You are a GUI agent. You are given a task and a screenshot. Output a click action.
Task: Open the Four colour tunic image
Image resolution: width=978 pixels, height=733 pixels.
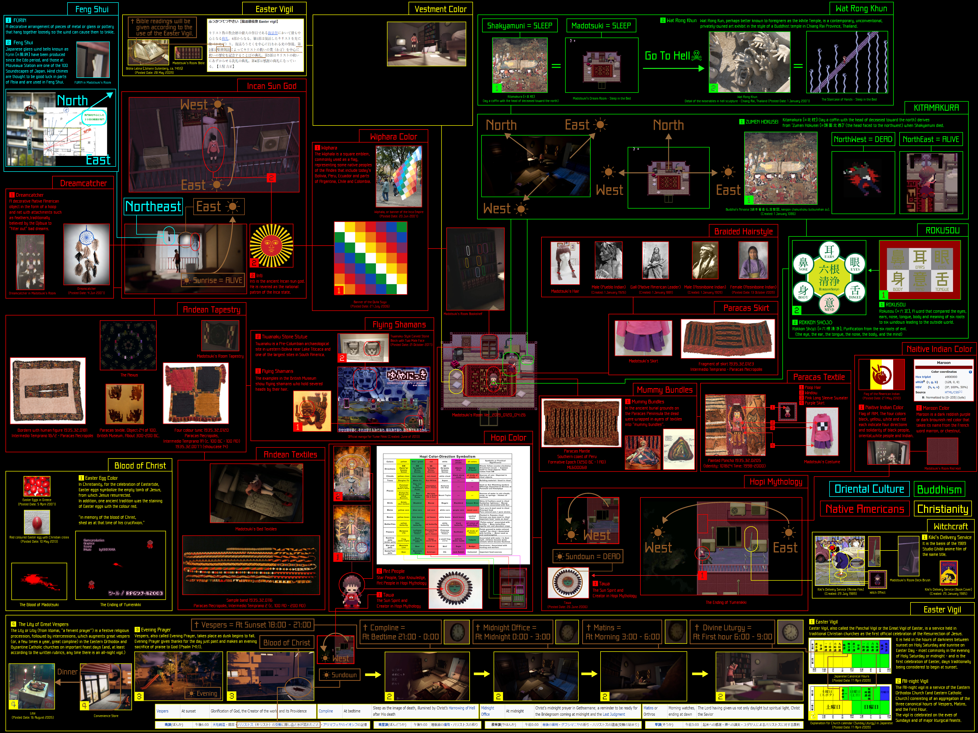coord(196,393)
